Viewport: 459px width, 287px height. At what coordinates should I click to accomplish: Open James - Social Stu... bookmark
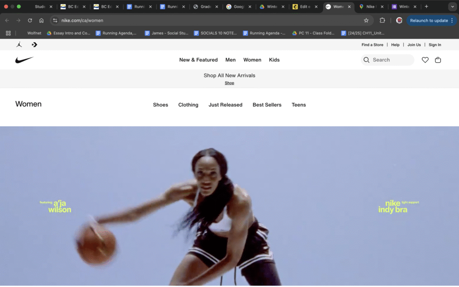[167, 33]
